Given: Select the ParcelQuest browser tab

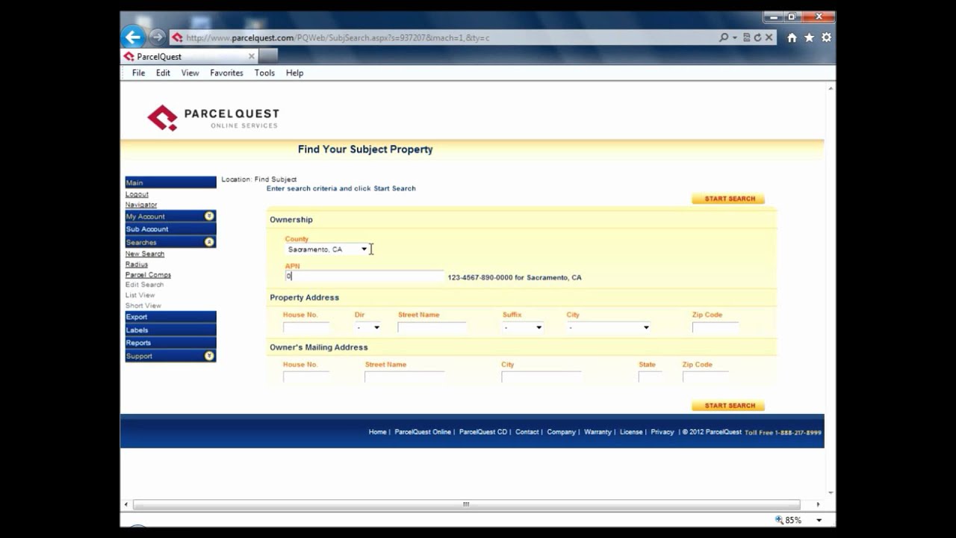Looking at the screenshot, I should 190,56.
